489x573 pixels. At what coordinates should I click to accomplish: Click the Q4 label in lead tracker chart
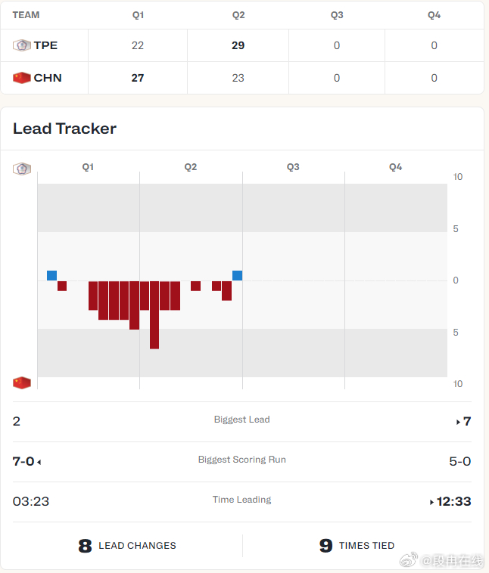(395, 167)
